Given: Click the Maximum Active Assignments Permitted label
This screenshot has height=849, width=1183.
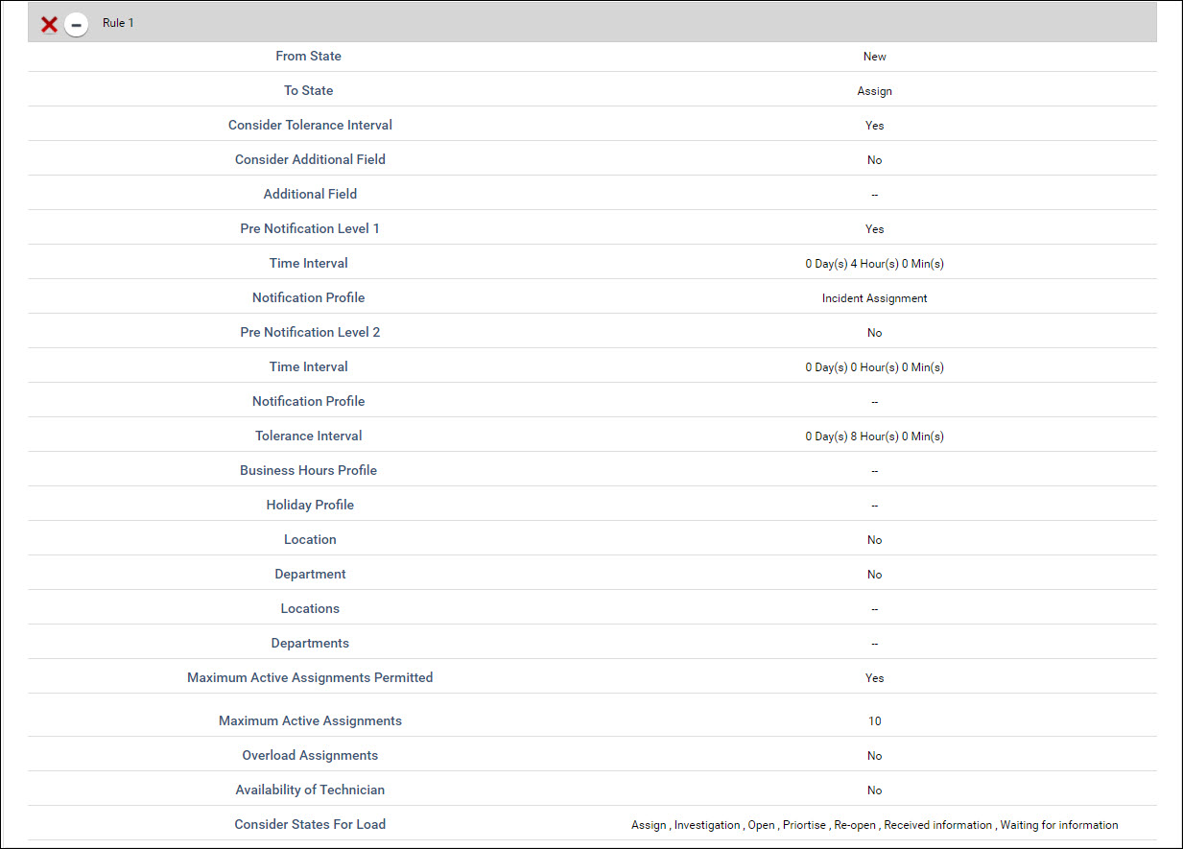Looking at the screenshot, I should tap(310, 678).
